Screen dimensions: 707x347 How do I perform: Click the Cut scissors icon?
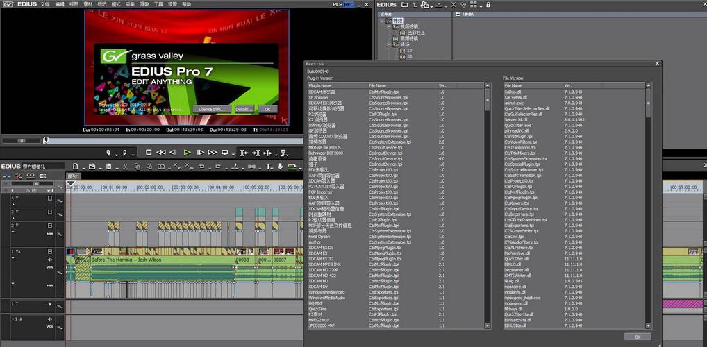coord(125,167)
